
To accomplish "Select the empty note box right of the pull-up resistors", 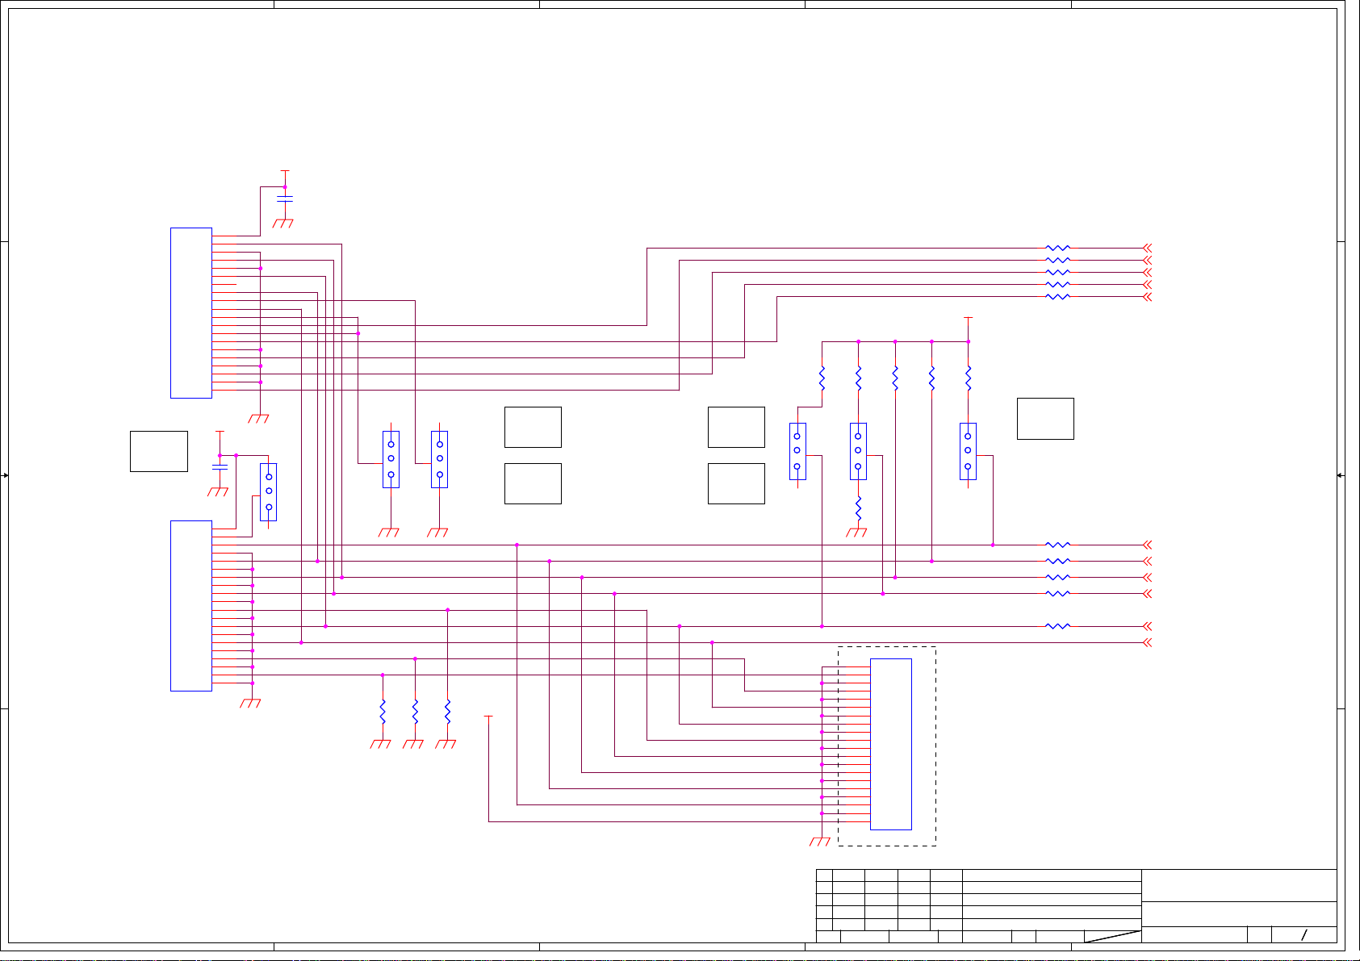I will coord(1045,419).
